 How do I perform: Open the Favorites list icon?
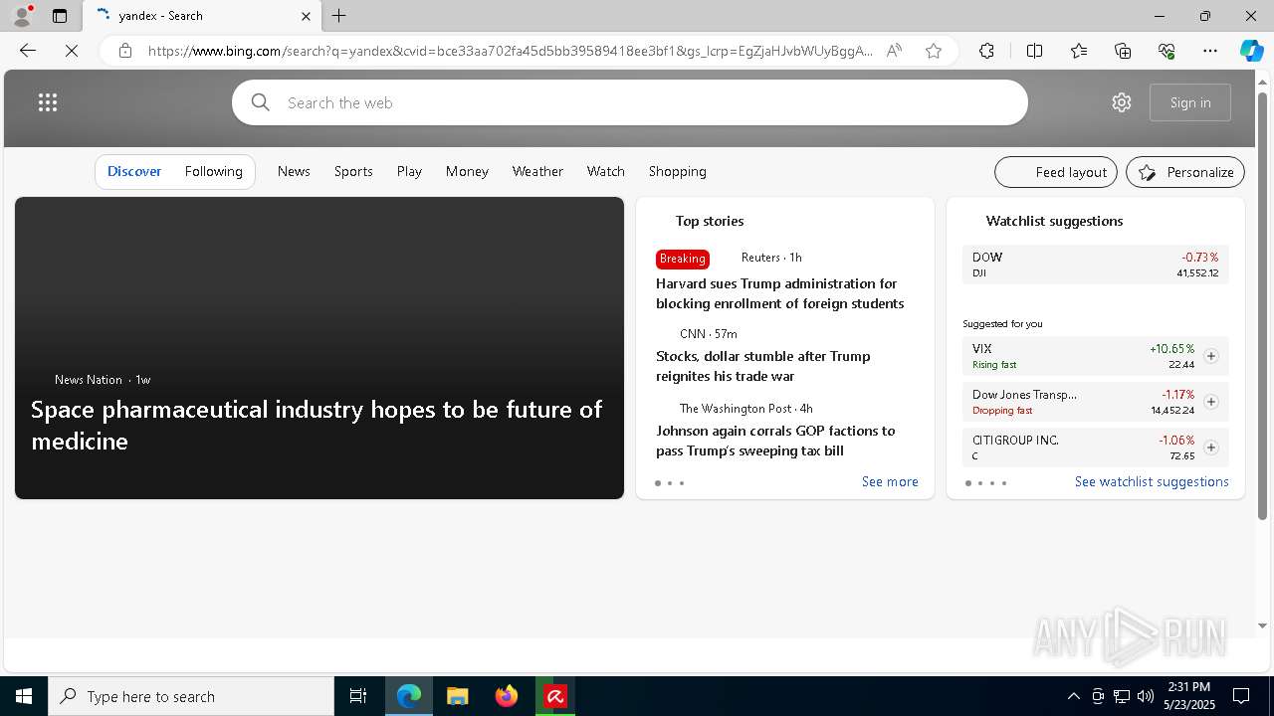point(1079,51)
